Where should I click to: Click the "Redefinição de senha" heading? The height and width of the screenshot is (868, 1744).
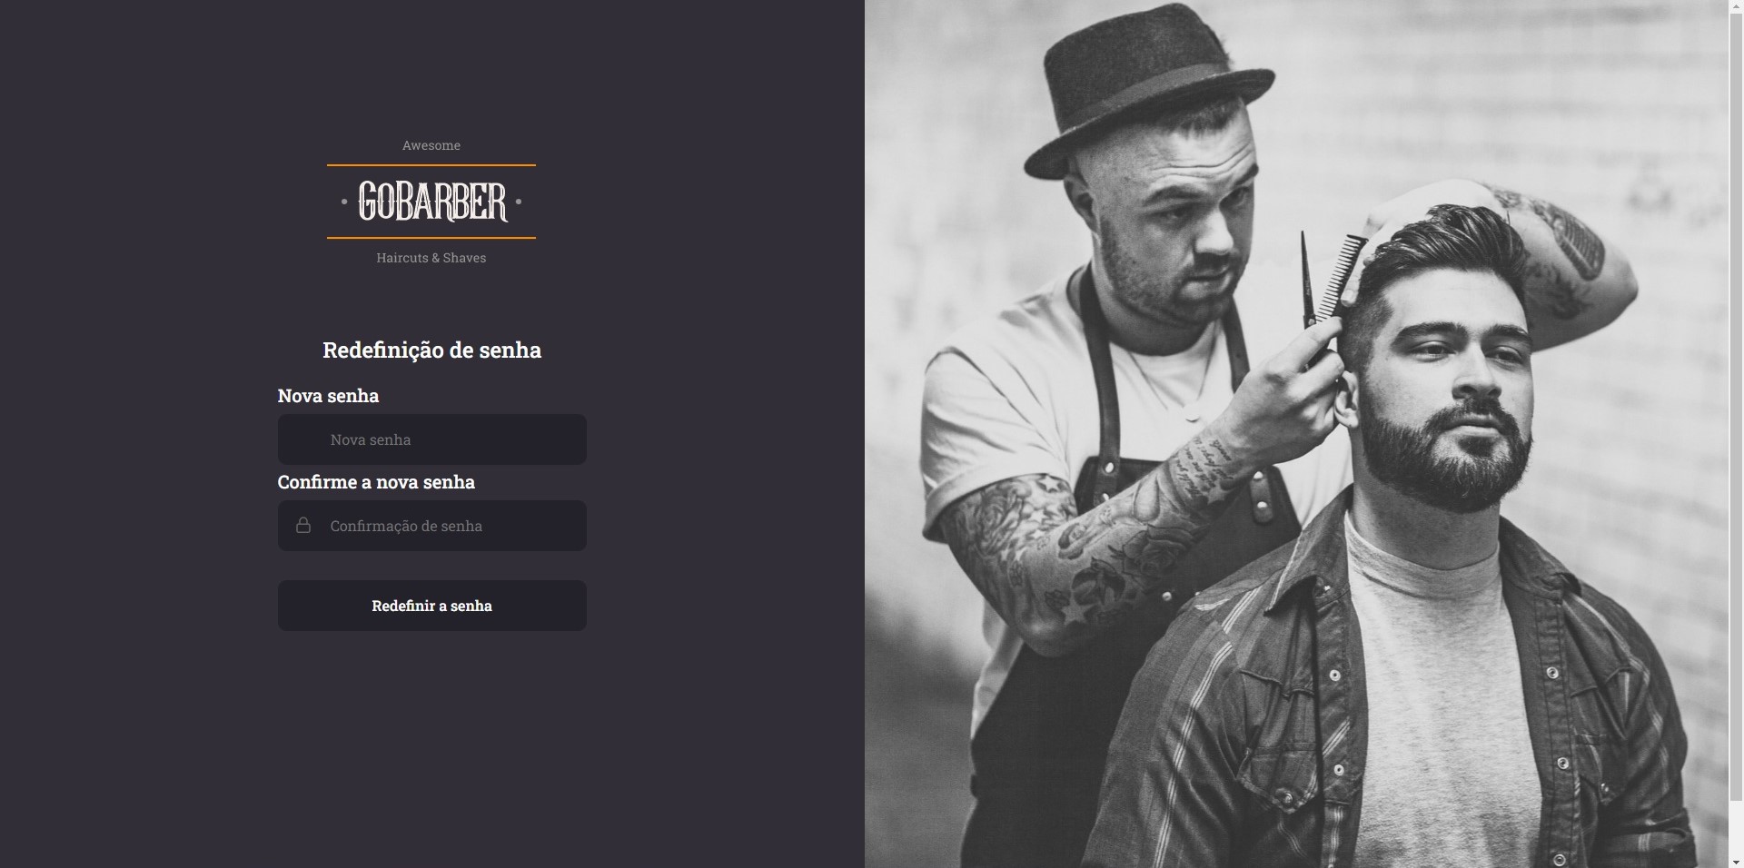click(x=432, y=350)
